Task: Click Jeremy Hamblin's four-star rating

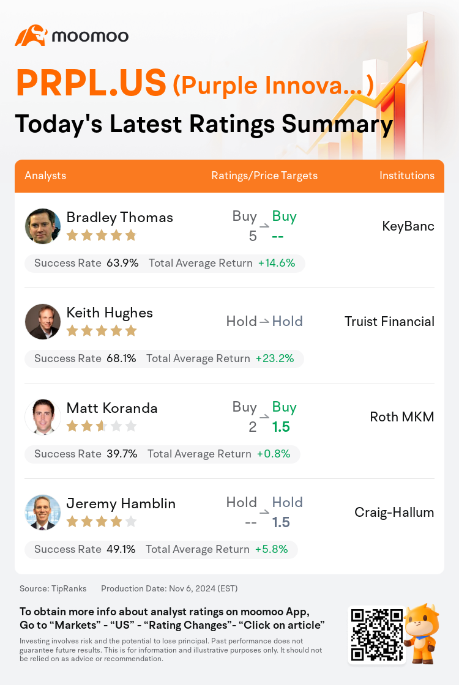Action: point(102,521)
